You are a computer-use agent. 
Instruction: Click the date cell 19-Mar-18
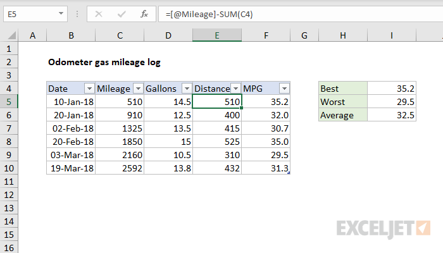point(71,168)
